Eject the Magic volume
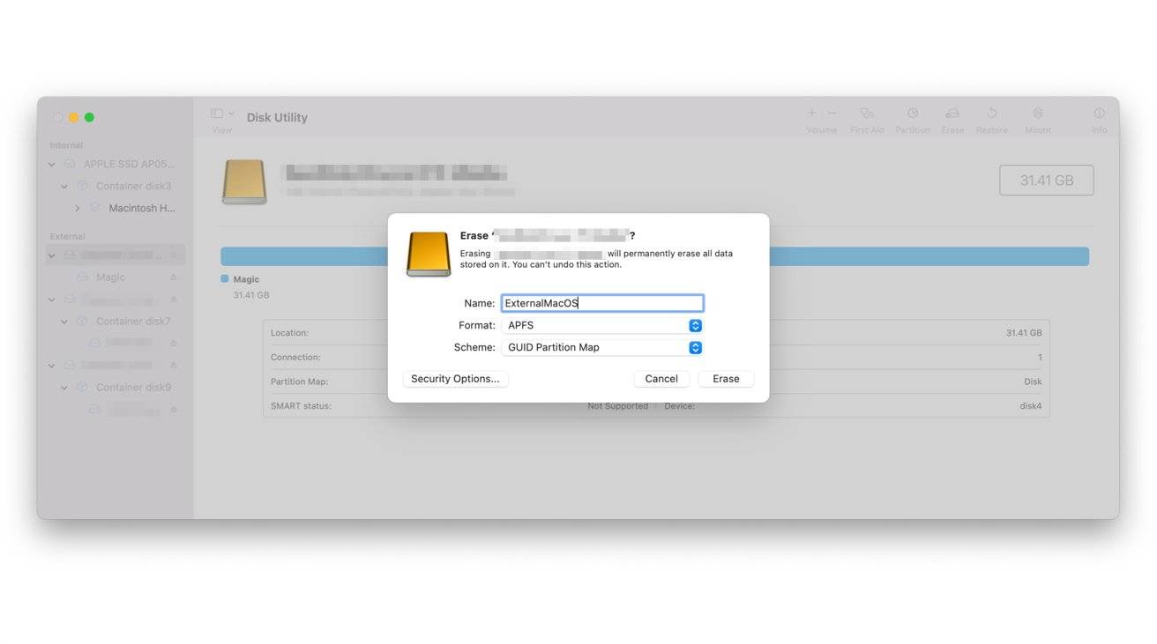 (x=174, y=277)
